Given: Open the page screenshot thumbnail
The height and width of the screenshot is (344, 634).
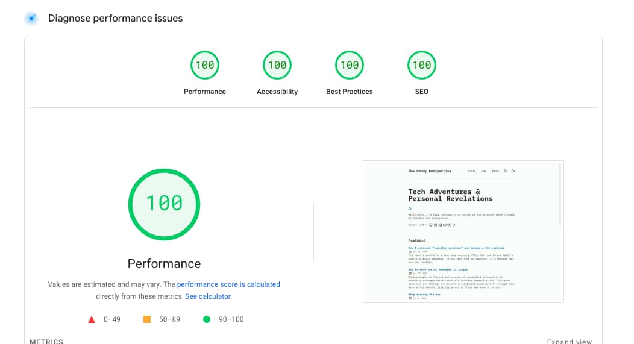Looking at the screenshot, I should 462,231.
